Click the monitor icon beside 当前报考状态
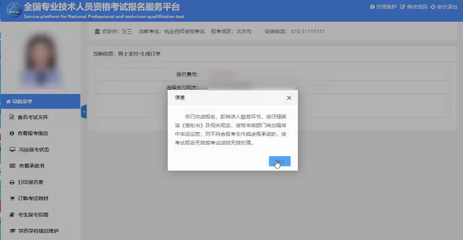The height and width of the screenshot is (240, 463). pyautogui.click(x=12, y=149)
